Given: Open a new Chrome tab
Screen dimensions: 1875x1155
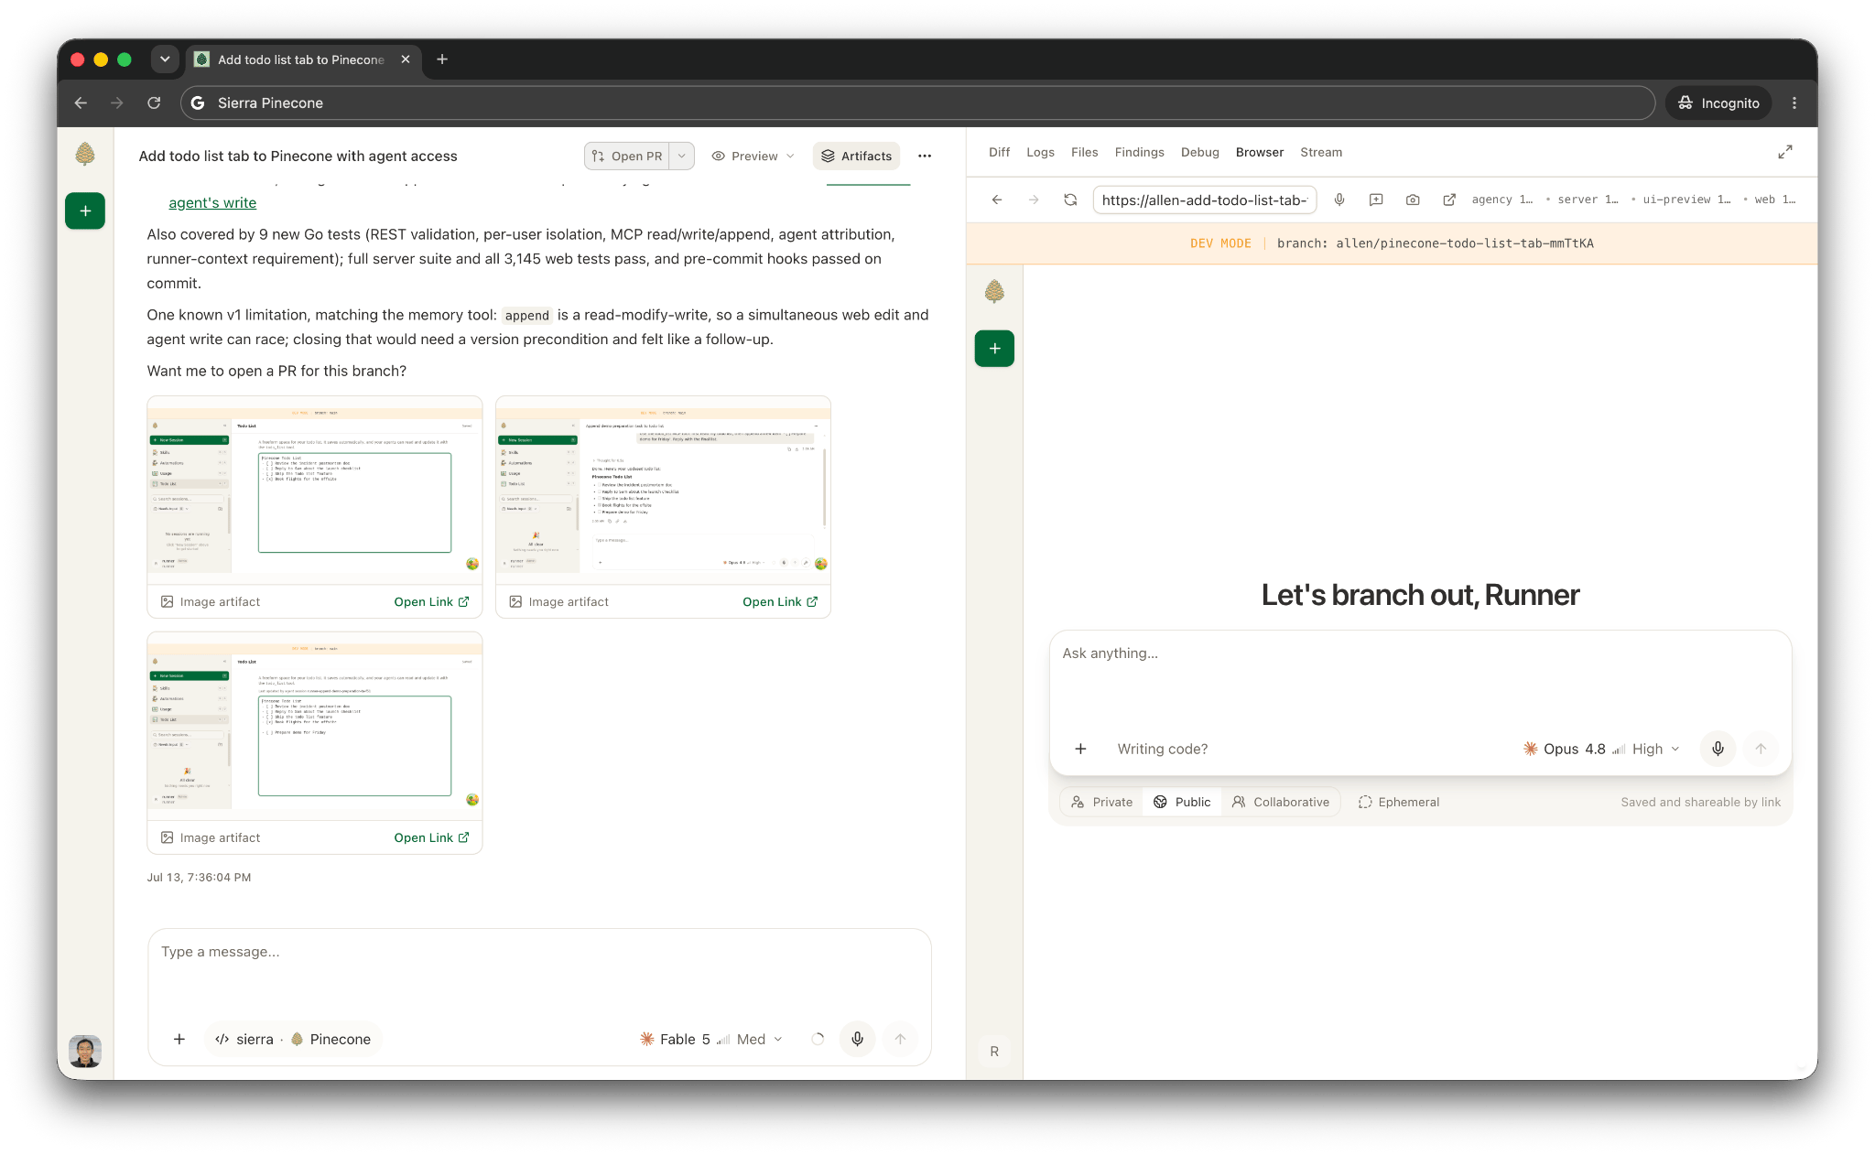Looking at the screenshot, I should (x=442, y=59).
